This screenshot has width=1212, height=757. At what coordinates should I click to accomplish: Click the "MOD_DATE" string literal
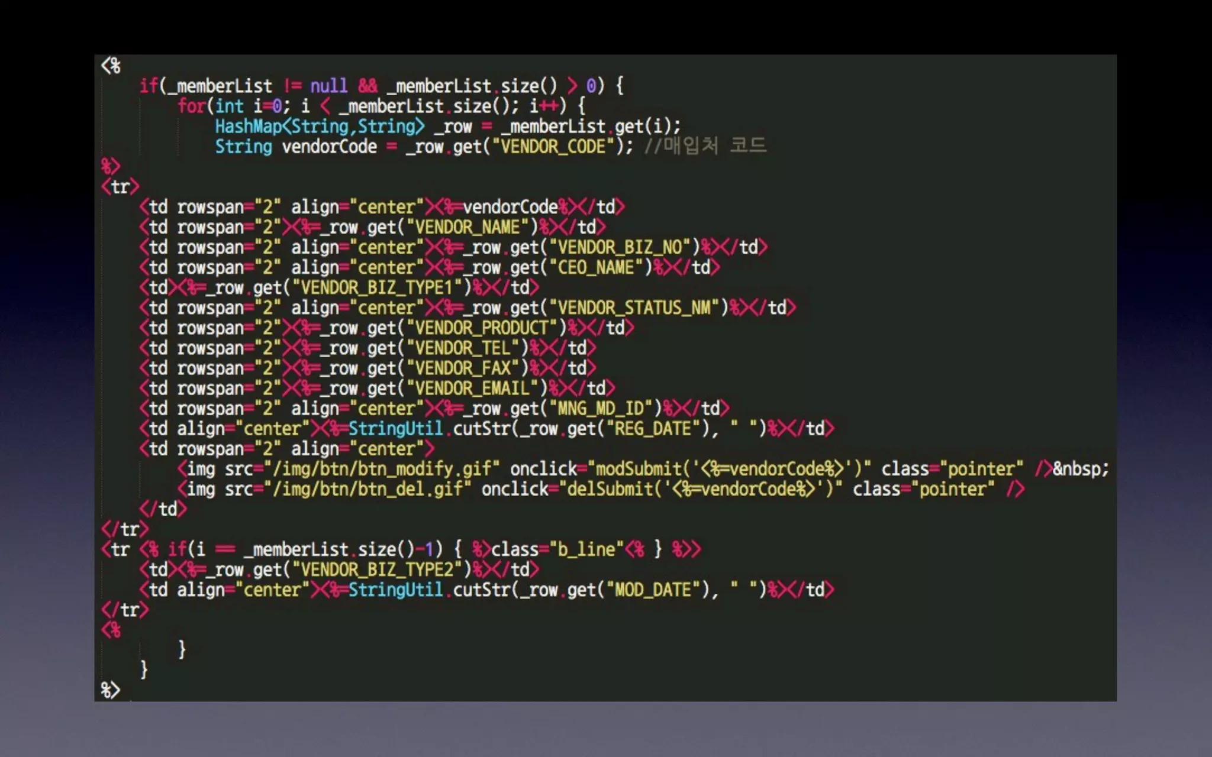(x=652, y=590)
